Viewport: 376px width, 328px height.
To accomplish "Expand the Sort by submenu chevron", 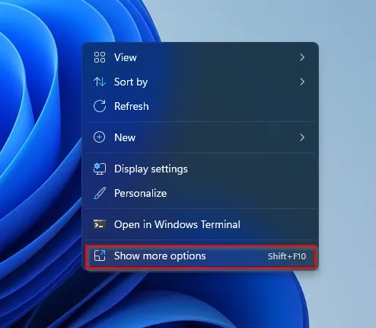I will pyautogui.click(x=302, y=82).
